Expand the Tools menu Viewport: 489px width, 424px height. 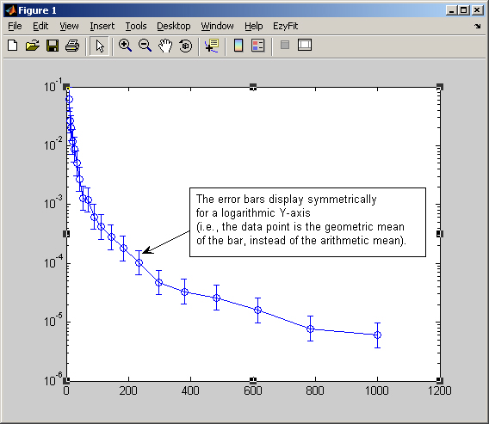136,26
